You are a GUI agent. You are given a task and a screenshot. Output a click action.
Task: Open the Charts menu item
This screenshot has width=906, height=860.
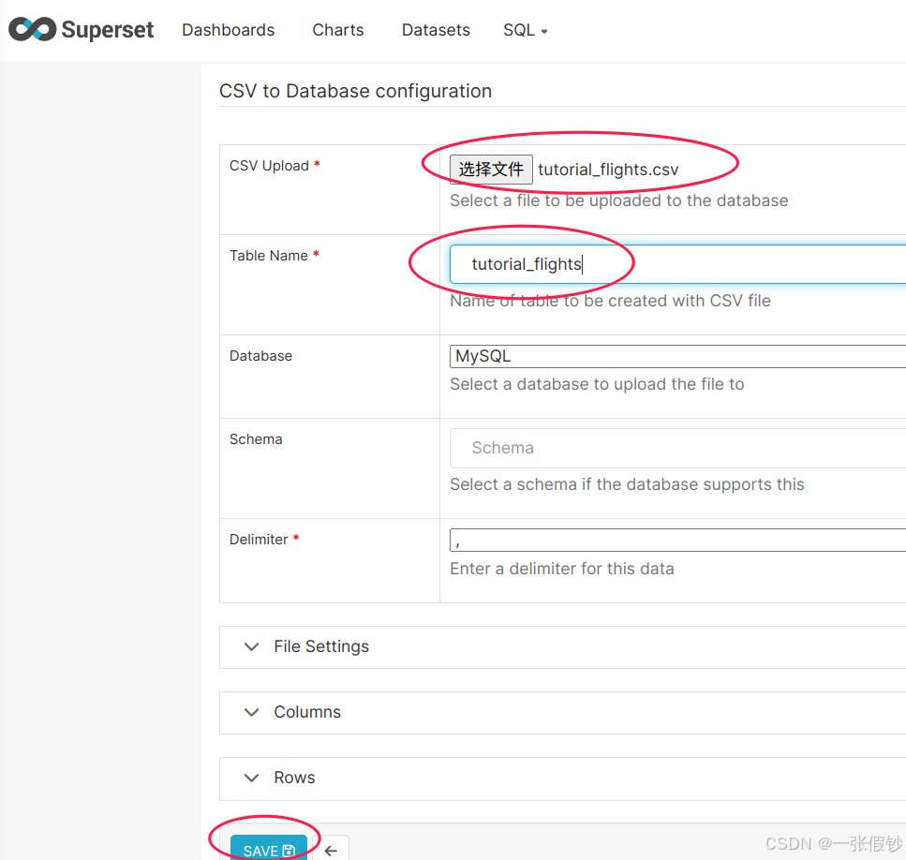tap(337, 30)
